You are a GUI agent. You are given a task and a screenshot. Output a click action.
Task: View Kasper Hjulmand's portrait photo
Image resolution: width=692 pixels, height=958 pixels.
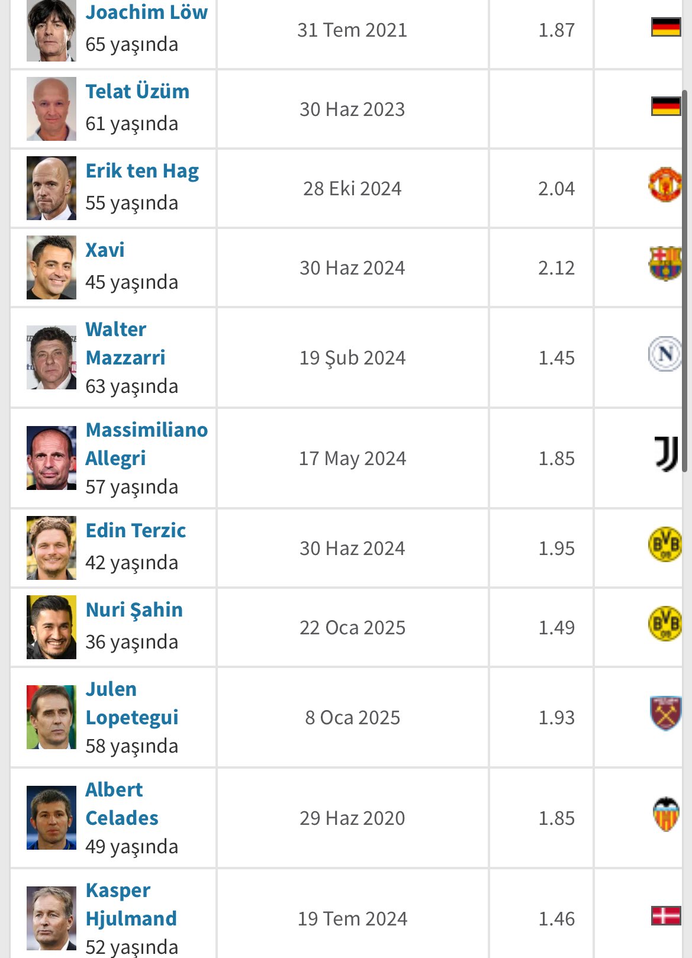tap(52, 918)
